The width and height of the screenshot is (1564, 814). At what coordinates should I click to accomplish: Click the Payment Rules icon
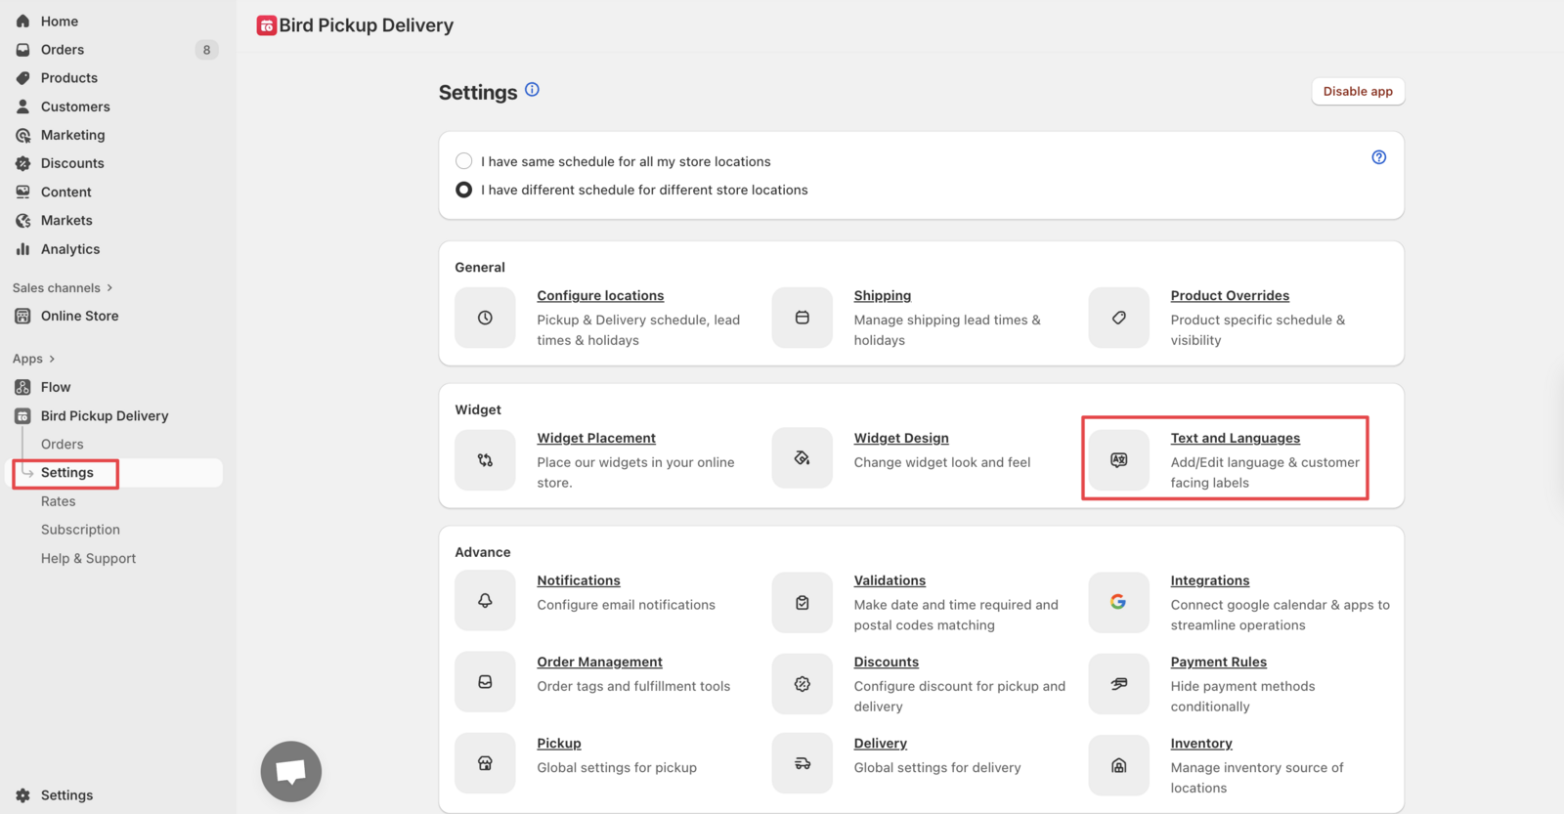click(1118, 684)
